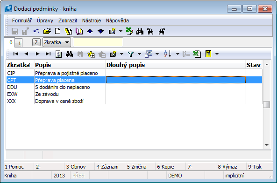Click the open book icon

pos(79,31)
